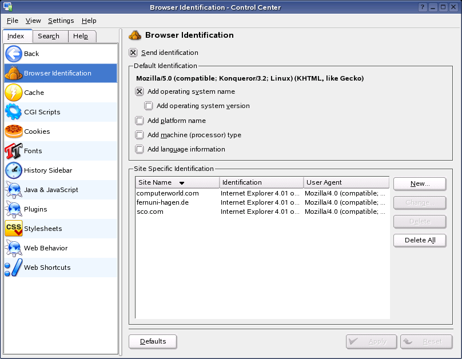The width and height of the screenshot is (462, 359).
Task: Click the New... button
Action: pyautogui.click(x=420, y=184)
